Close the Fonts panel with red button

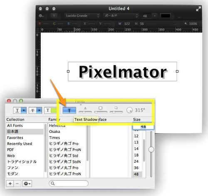tap(9, 101)
